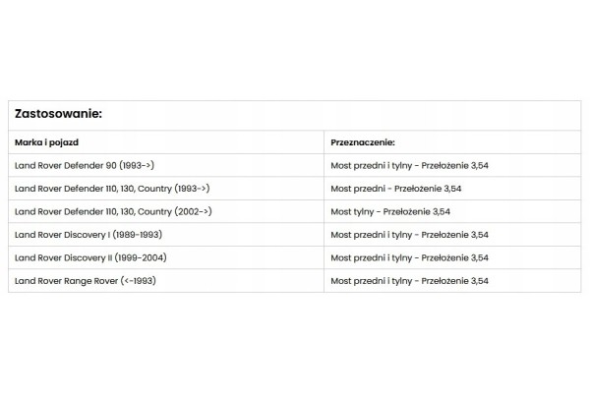Click the Defender 90 Most przedni i tylny cell

[452, 165]
